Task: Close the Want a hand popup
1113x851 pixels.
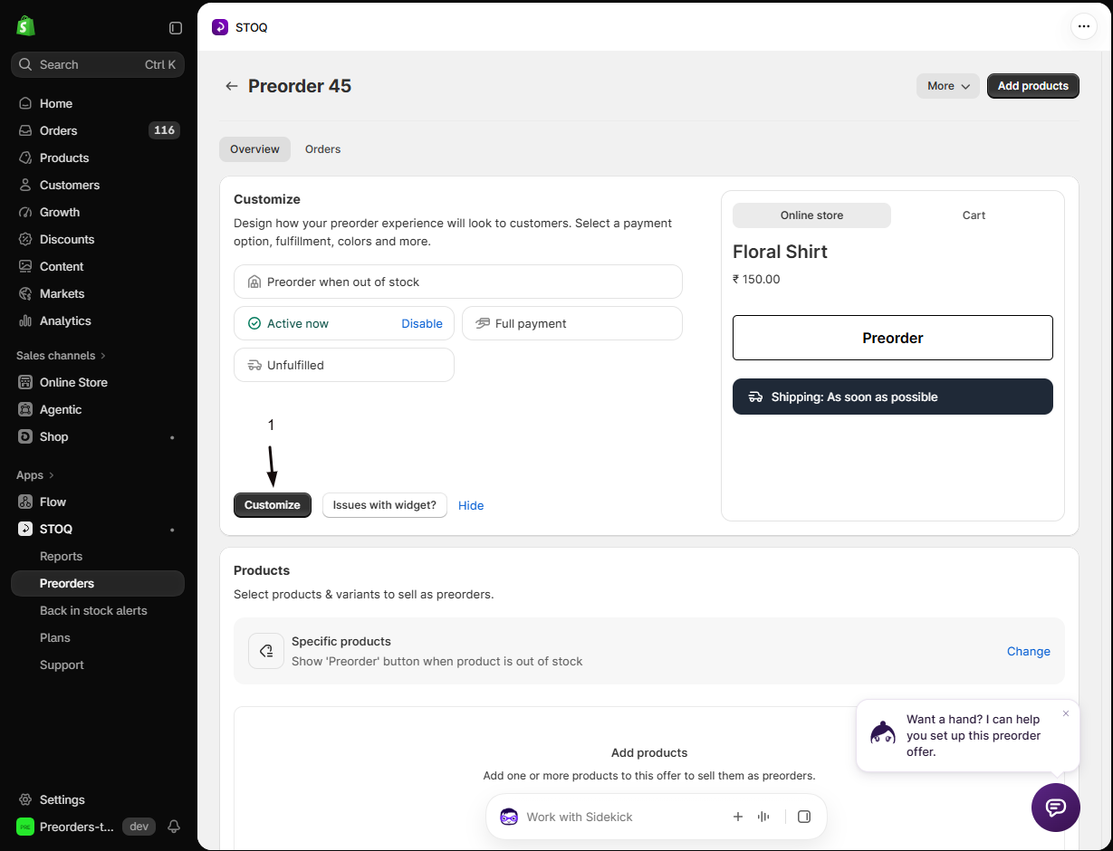Action: (x=1066, y=713)
